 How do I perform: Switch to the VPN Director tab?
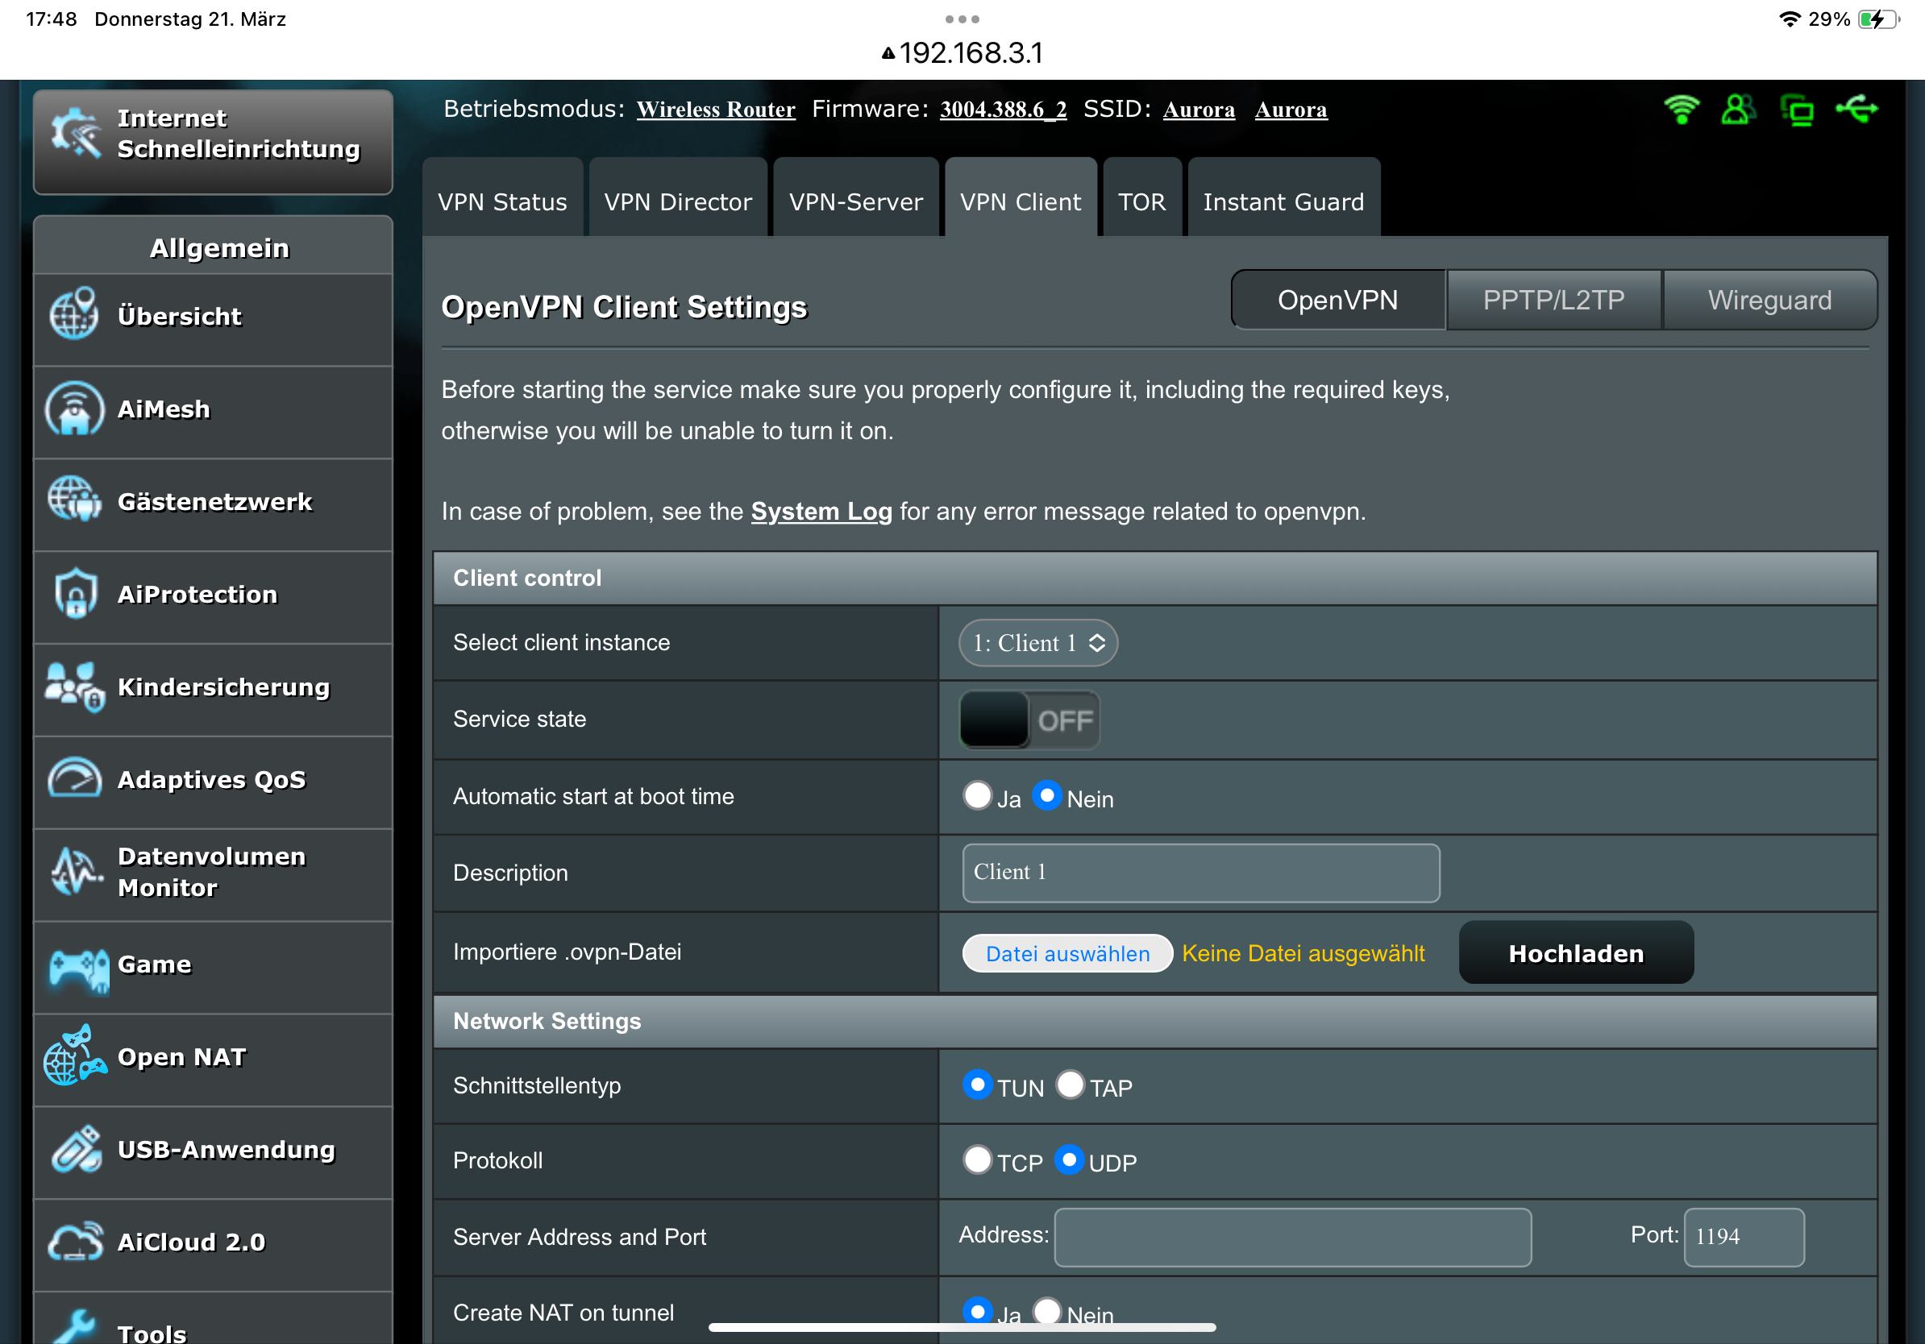click(x=677, y=202)
